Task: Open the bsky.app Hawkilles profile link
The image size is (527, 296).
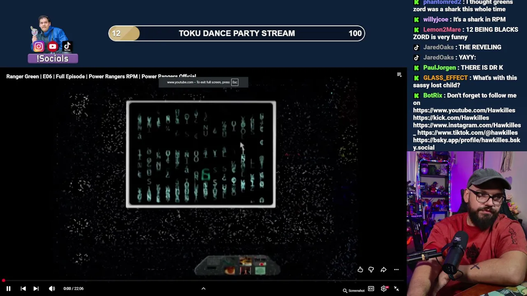Action: click(466, 143)
